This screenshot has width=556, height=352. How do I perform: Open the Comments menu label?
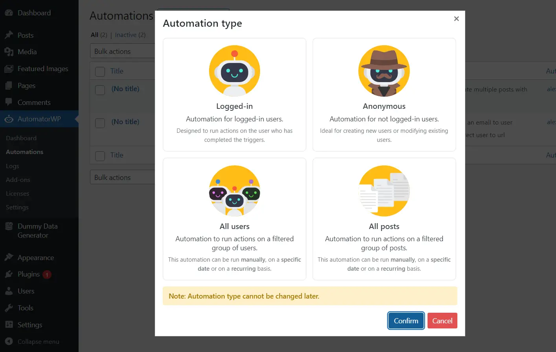coord(34,103)
